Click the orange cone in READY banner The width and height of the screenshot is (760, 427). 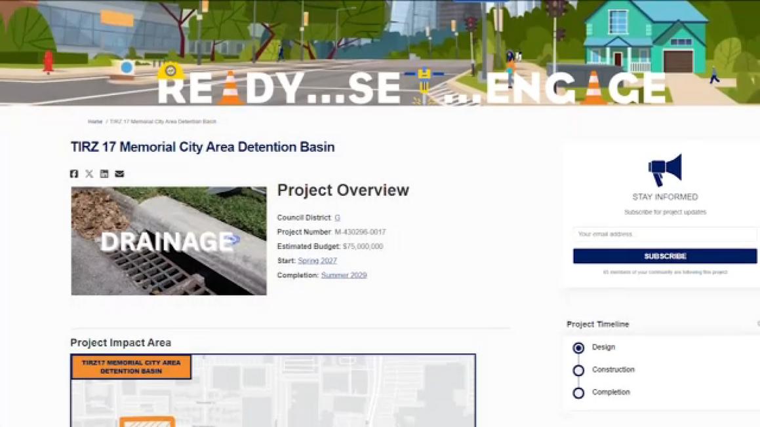[x=230, y=88]
